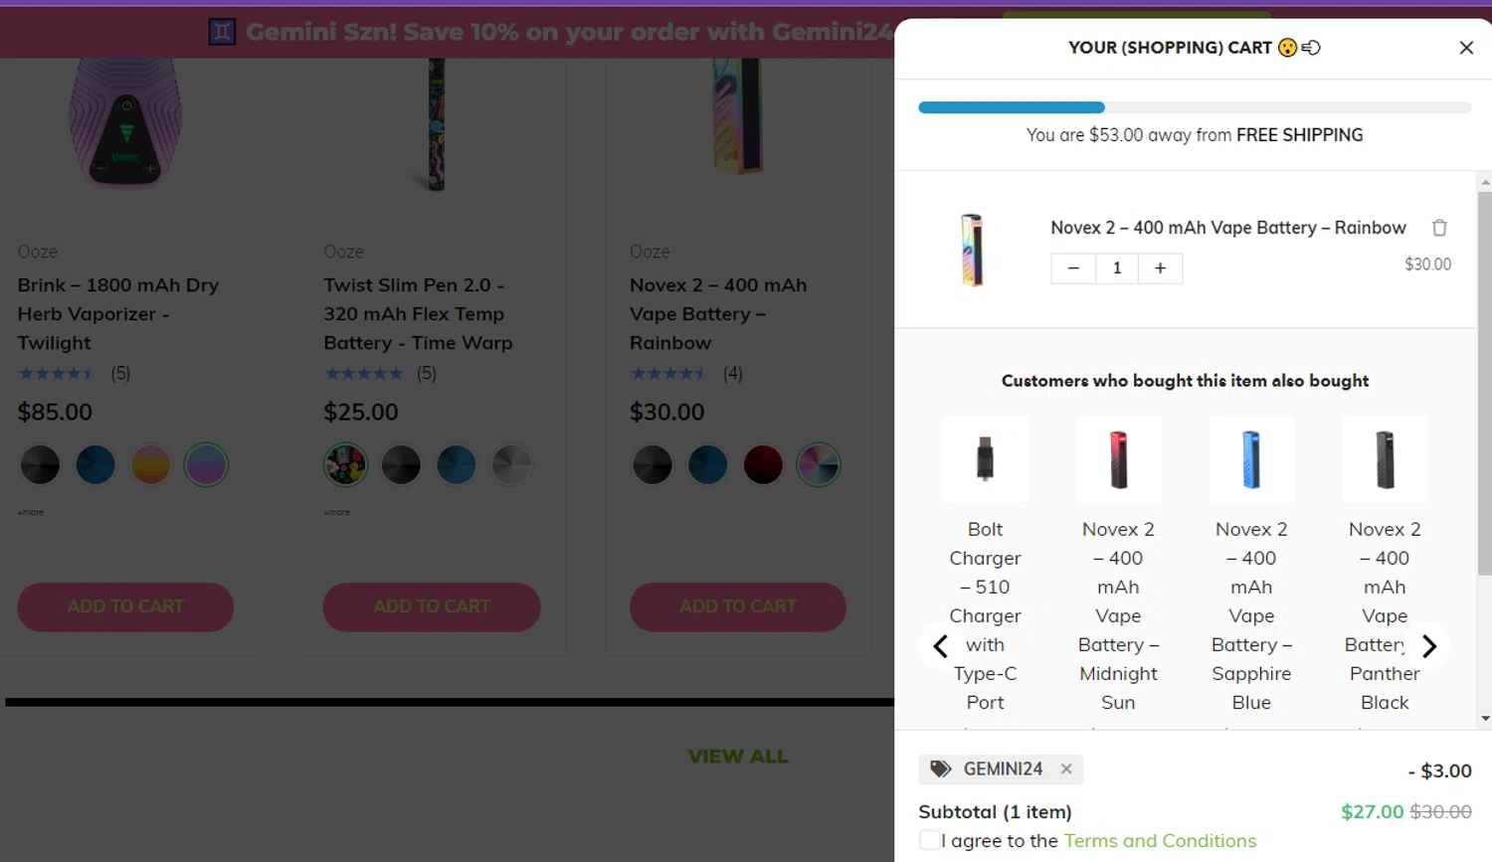Viewport: 1492px width, 862px height.
Task: Click the cart quantity input field
Action: 1117,268
